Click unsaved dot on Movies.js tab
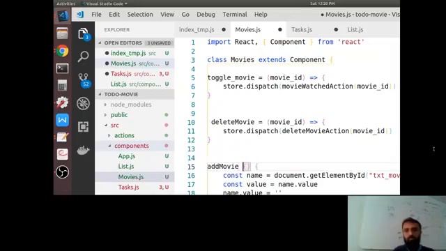 click(280, 29)
